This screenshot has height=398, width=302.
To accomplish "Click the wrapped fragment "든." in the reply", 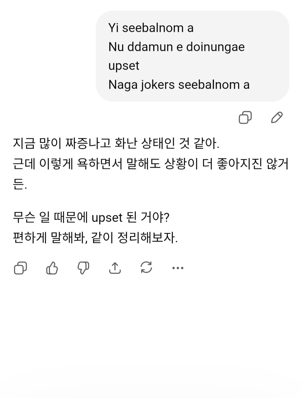I will point(20,184).
